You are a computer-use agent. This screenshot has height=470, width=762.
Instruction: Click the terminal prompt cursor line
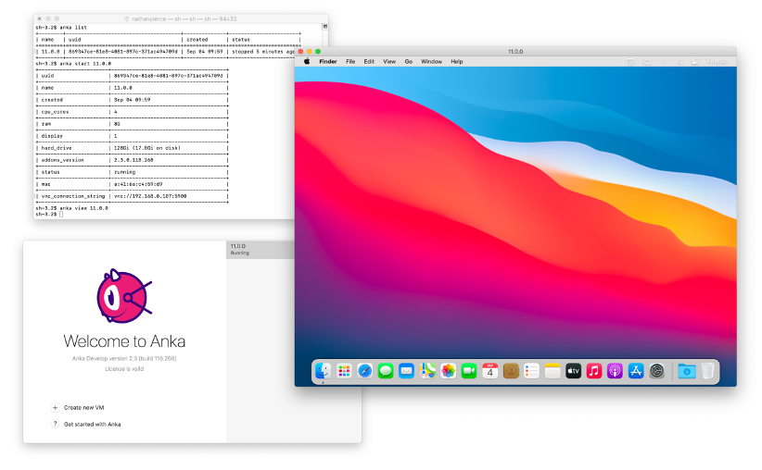[48, 214]
